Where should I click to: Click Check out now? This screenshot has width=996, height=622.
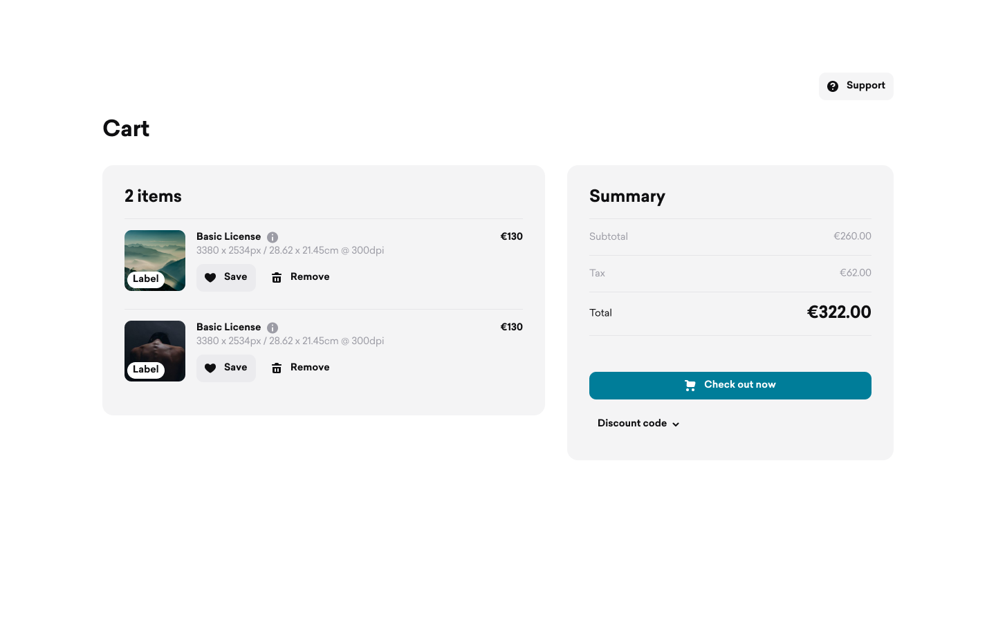(x=730, y=386)
